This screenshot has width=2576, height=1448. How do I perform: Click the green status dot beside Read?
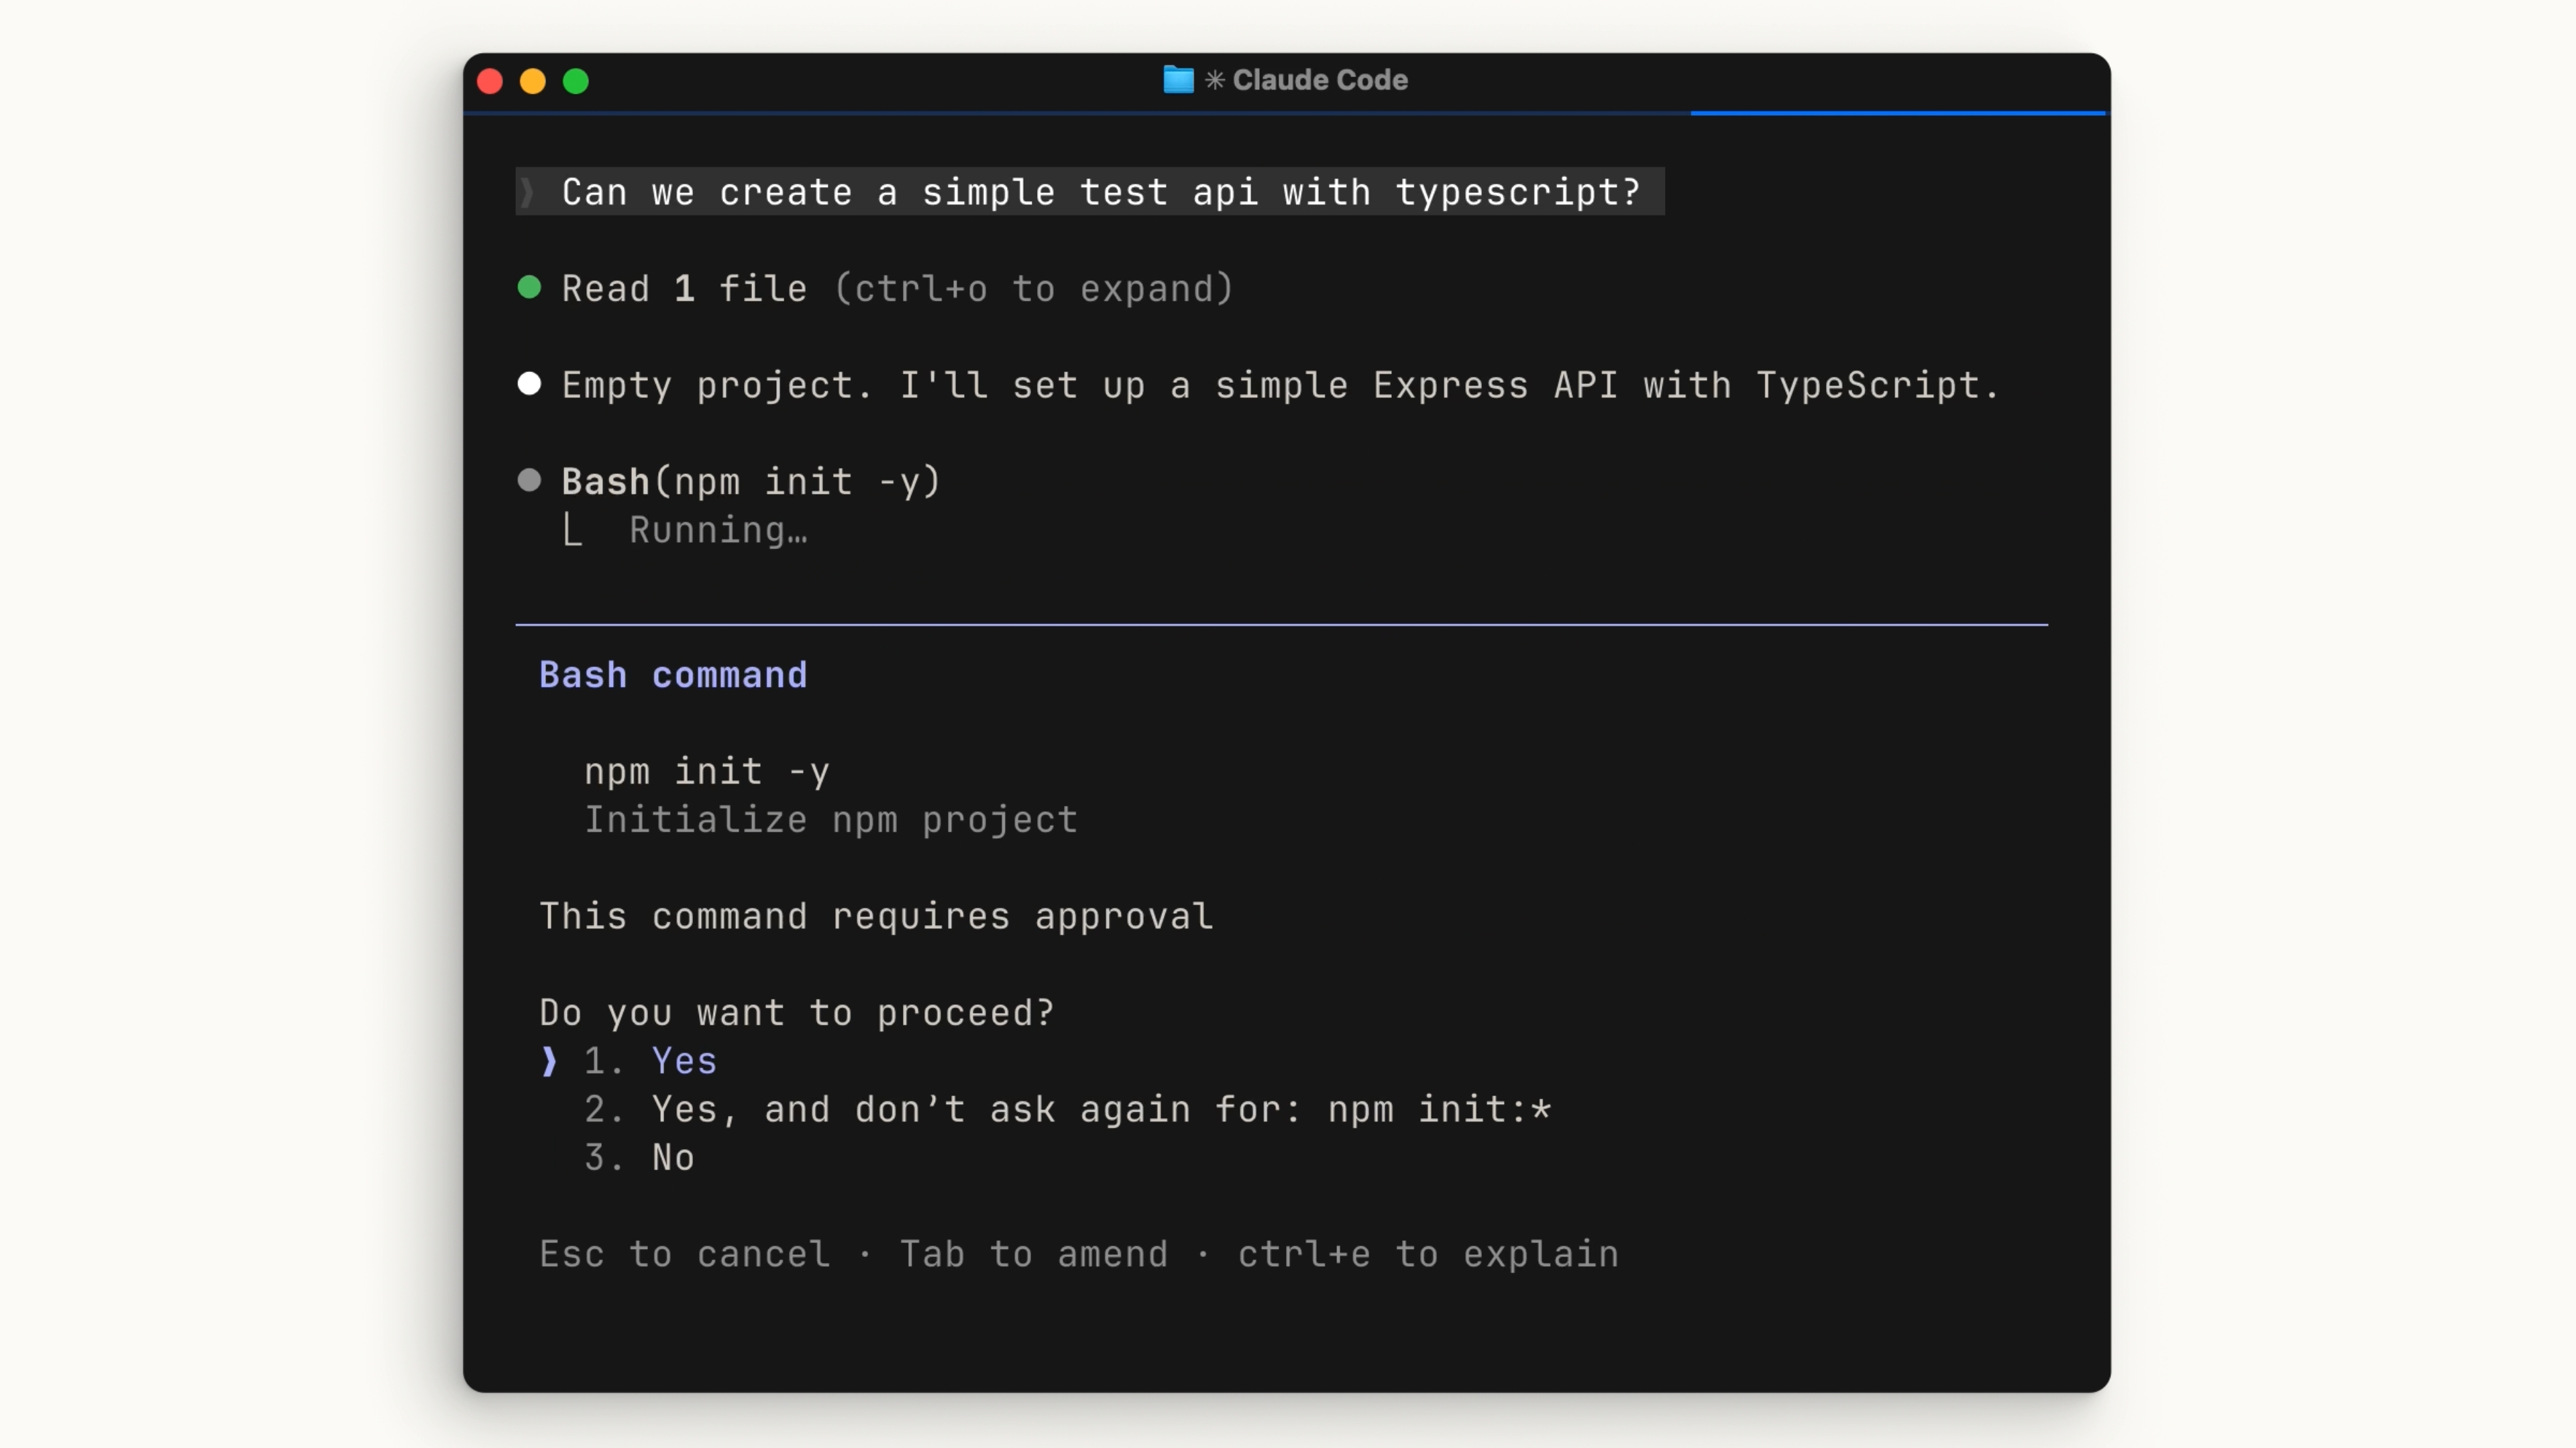[529, 288]
